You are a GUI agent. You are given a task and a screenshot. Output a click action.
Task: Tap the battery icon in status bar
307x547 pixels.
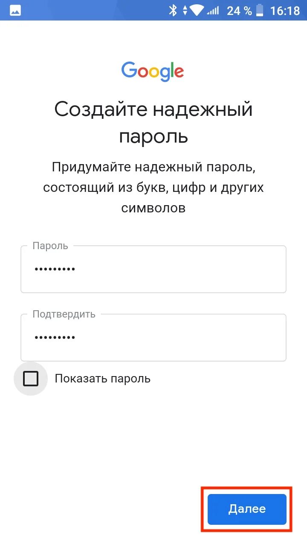[x=261, y=11]
